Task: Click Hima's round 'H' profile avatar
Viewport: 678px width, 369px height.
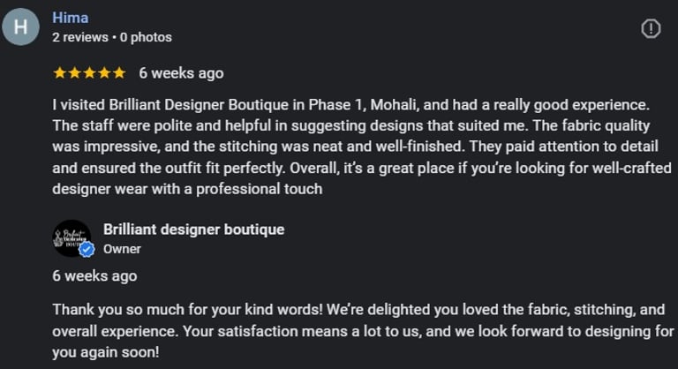Action: (x=21, y=27)
